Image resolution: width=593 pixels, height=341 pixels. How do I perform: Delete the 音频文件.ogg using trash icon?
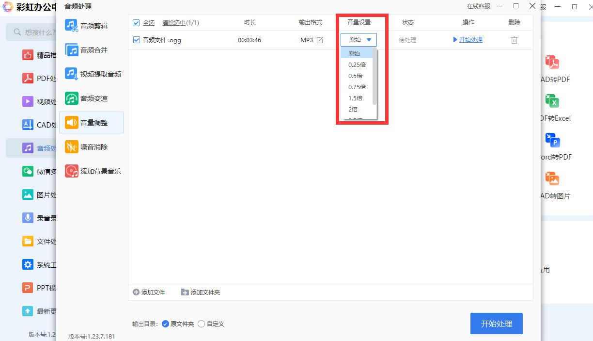pyautogui.click(x=514, y=40)
